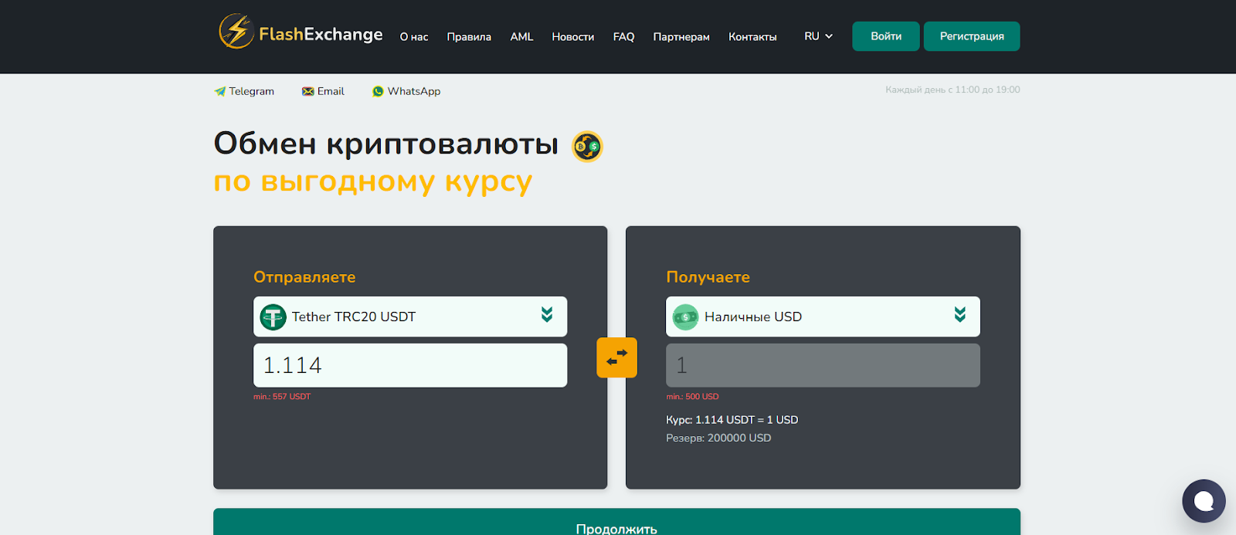The image size is (1236, 535).
Task: Expand the Наличные USD currency dropdown
Action: click(823, 317)
